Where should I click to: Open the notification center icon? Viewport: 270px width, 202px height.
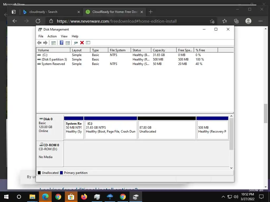tap(261, 197)
